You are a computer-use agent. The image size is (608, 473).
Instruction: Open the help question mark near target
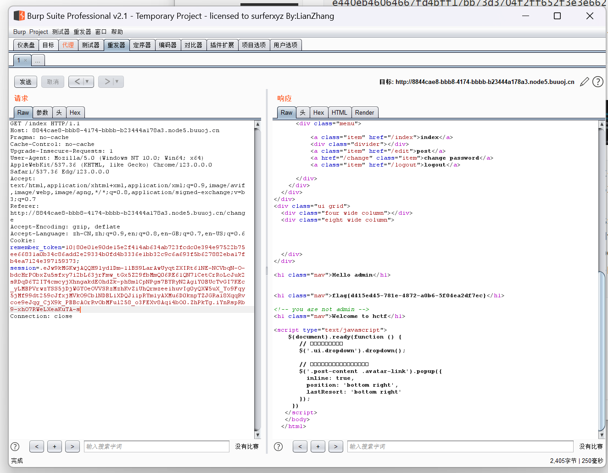coord(597,82)
